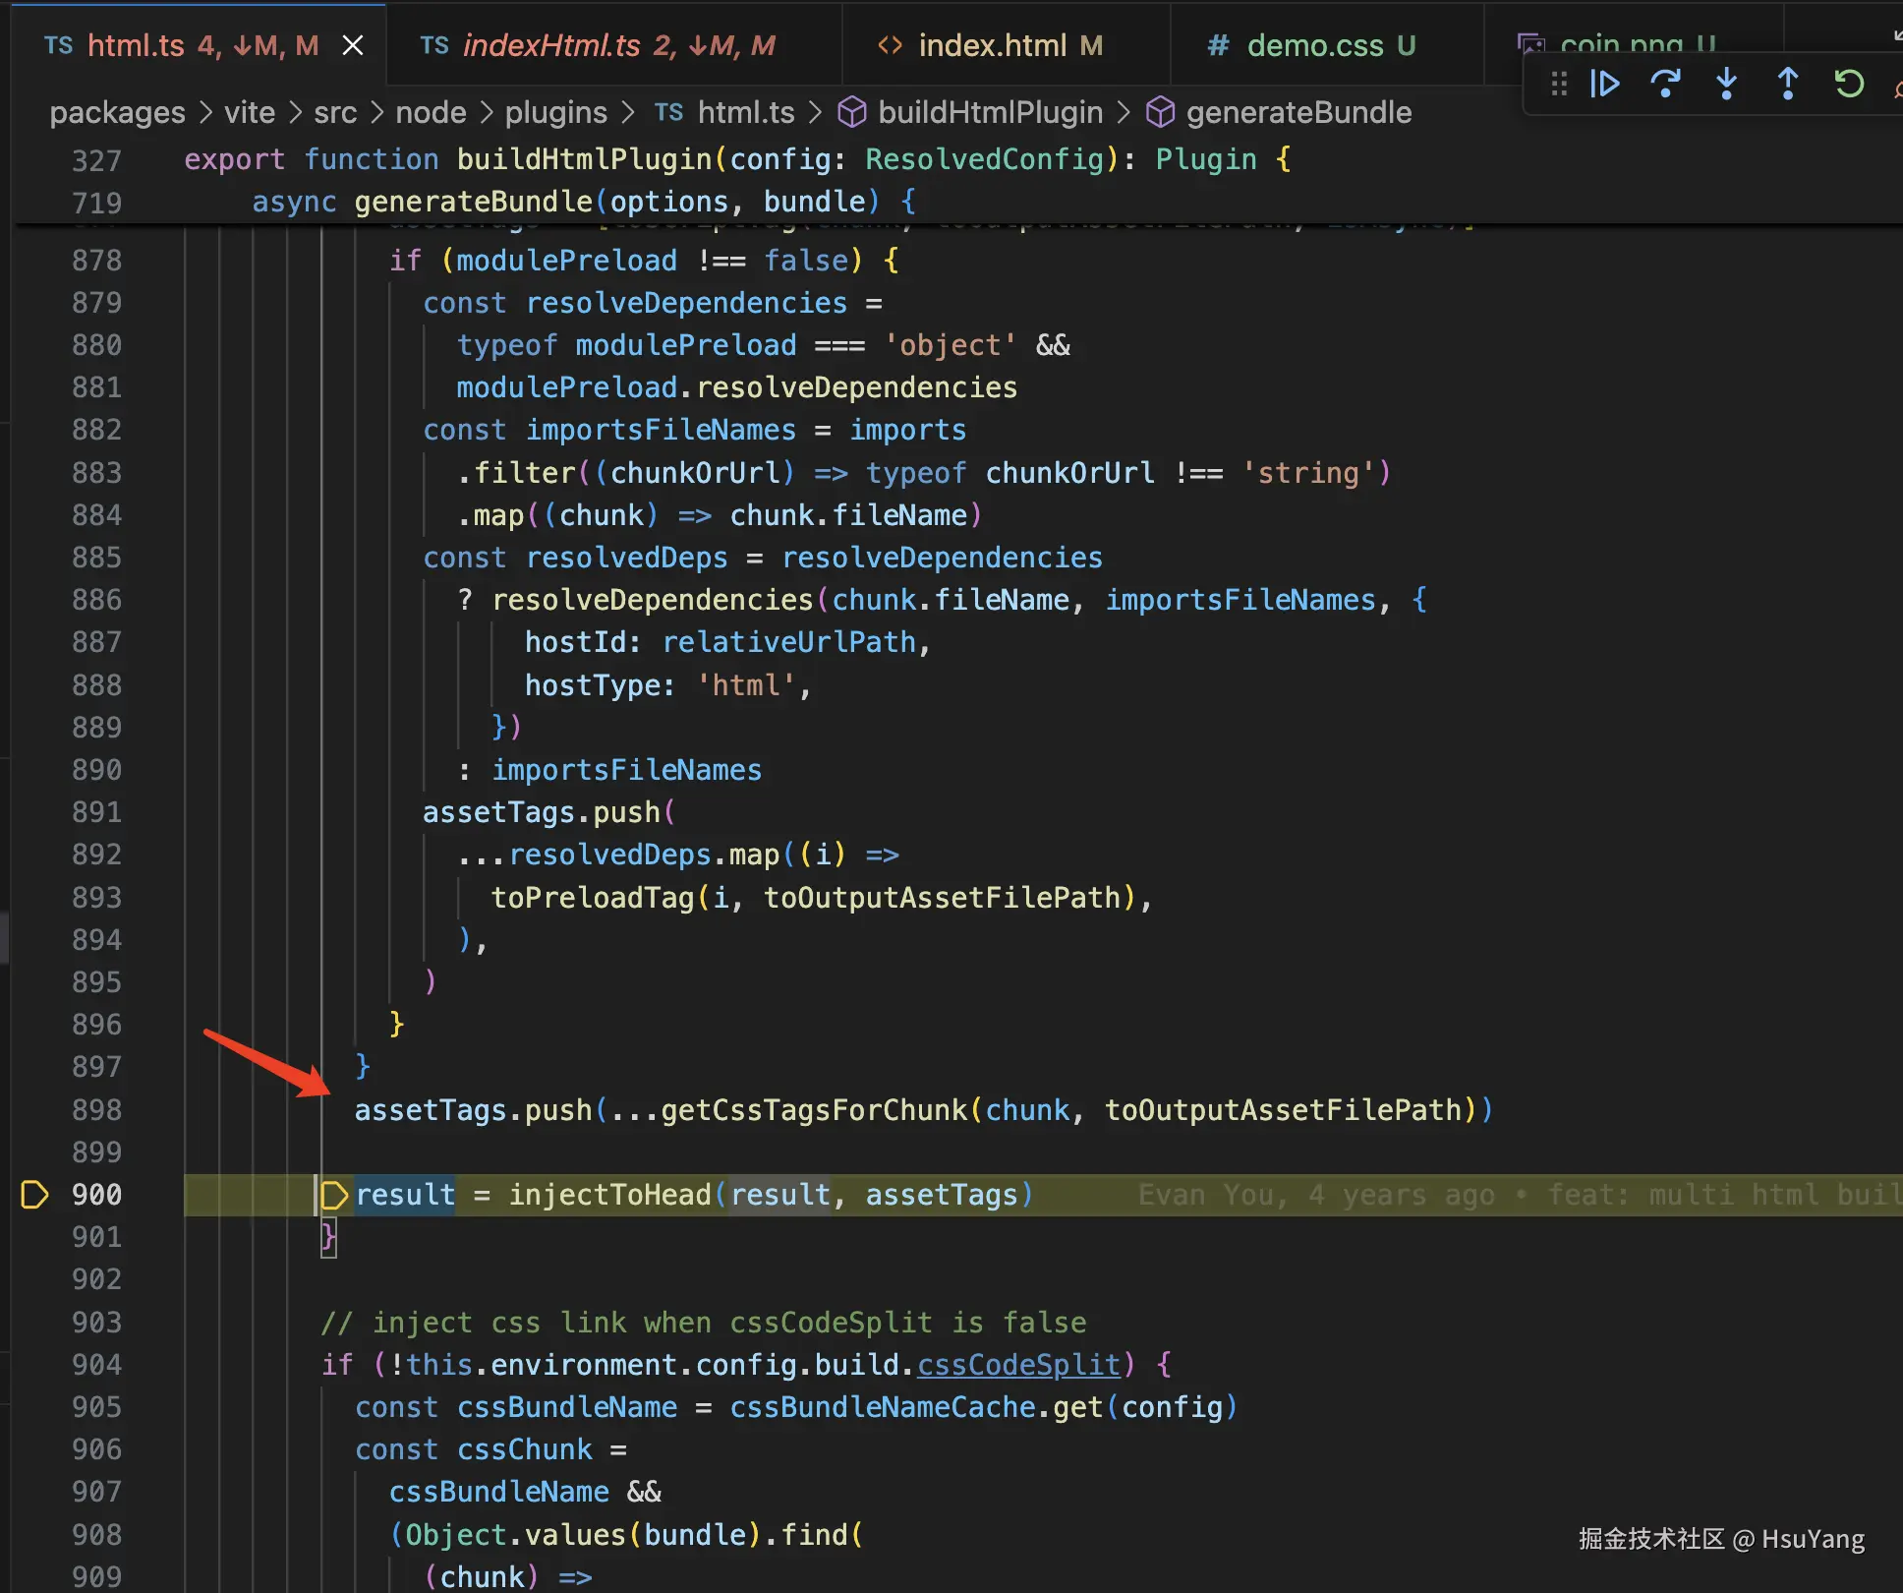Close the html.ts tab
Viewport: 1903px width, 1593px height.
pyautogui.click(x=353, y=45)
